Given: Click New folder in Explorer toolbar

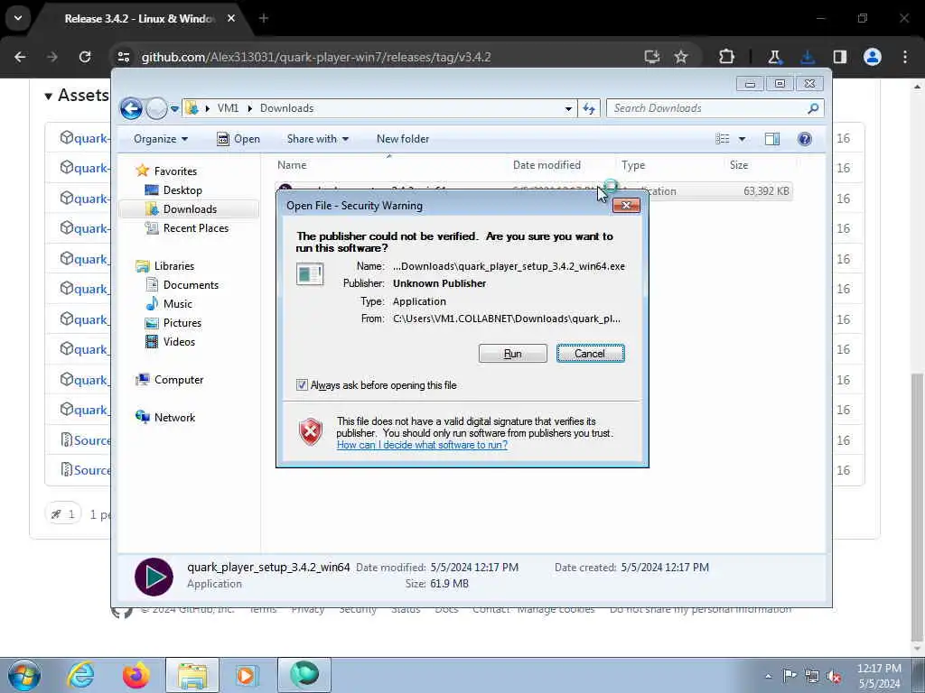Looking at the screenshot, I should coord(403,139).
